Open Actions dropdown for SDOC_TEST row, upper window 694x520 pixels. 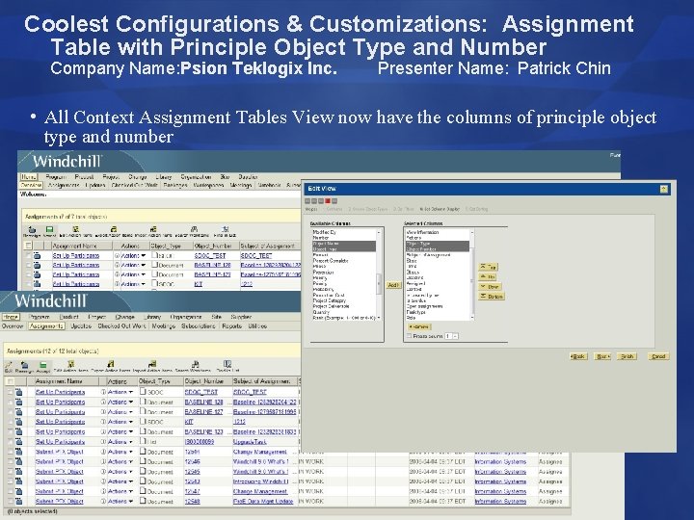click(133, 255)
